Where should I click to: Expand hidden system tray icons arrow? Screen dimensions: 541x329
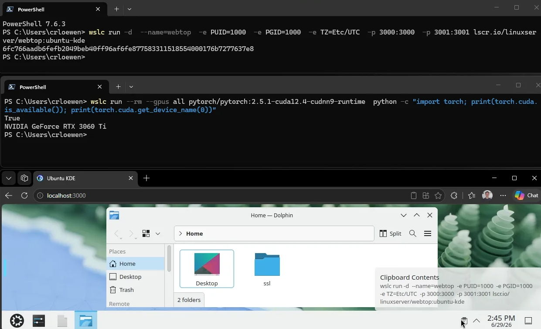[x=476, y=321]
